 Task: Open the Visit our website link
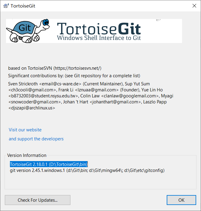25,130
